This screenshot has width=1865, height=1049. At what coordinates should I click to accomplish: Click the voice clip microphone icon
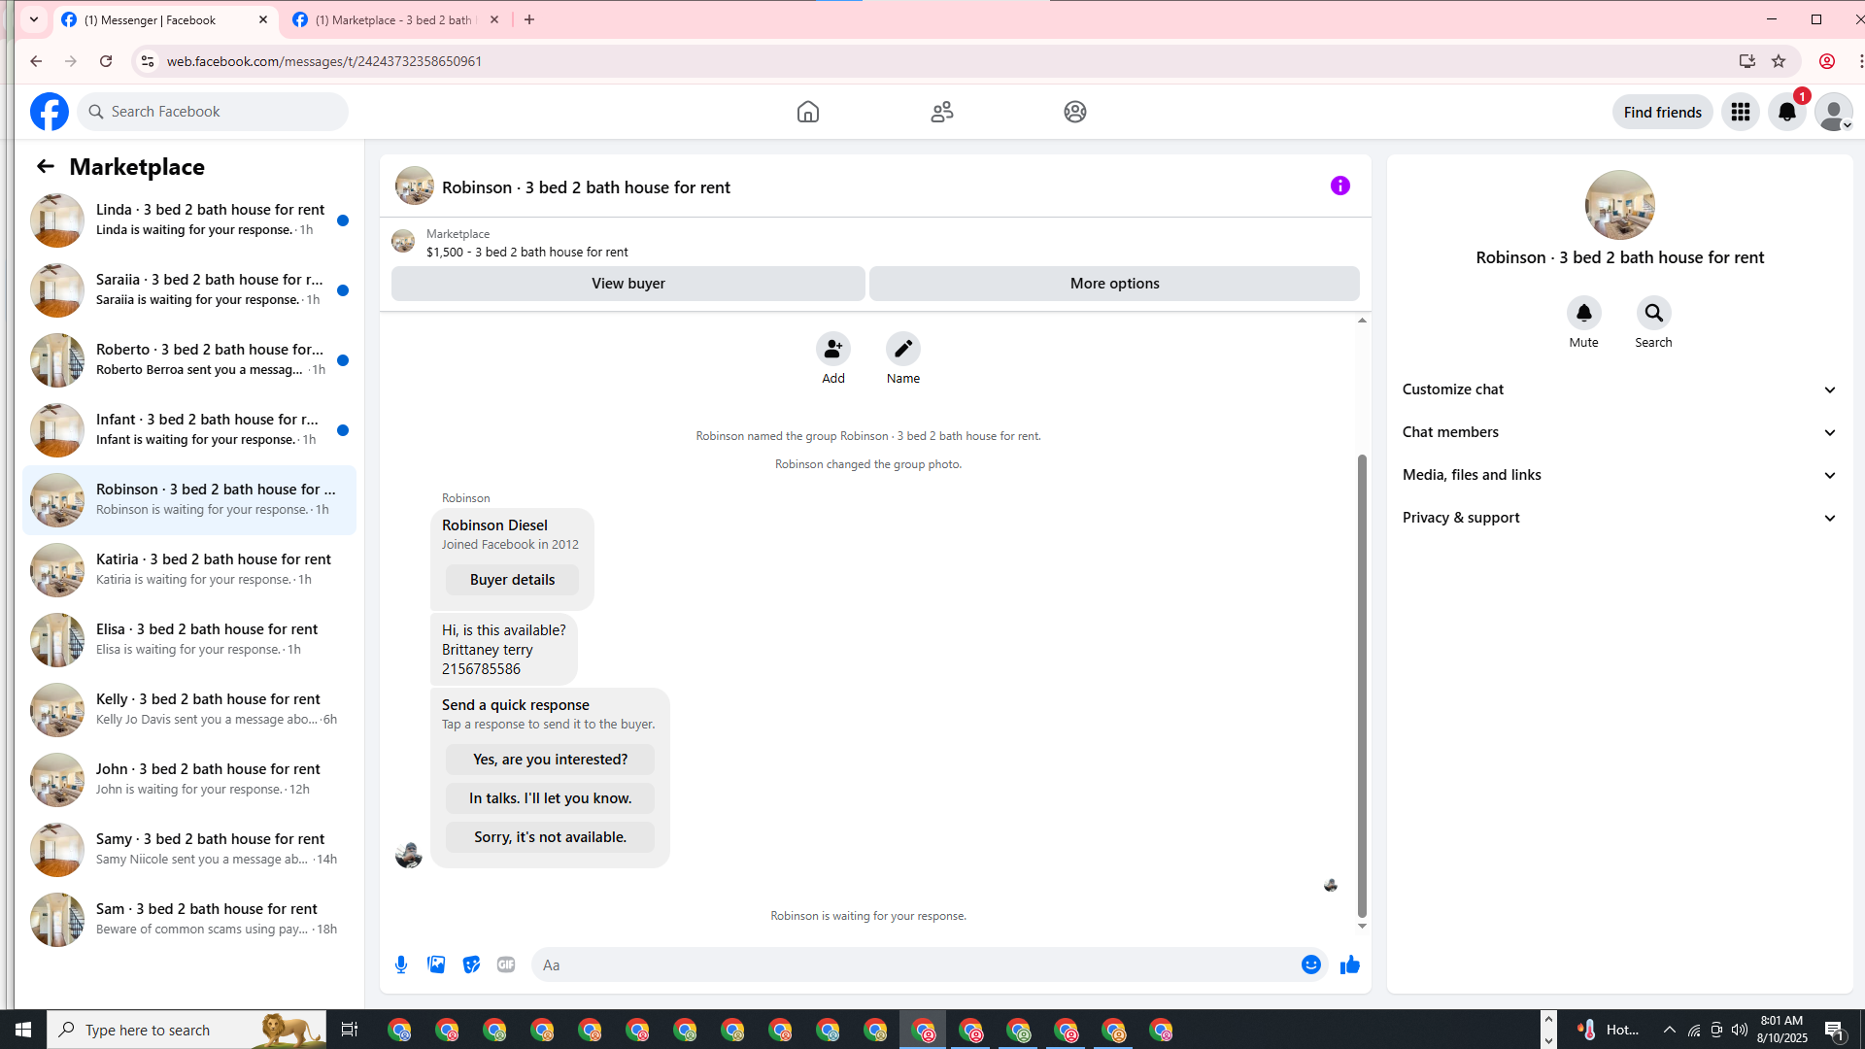point(401,964)
